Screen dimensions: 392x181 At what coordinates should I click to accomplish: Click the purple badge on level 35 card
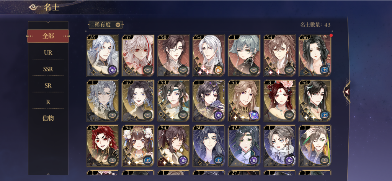pyautogui.click(x=112, y=70)
